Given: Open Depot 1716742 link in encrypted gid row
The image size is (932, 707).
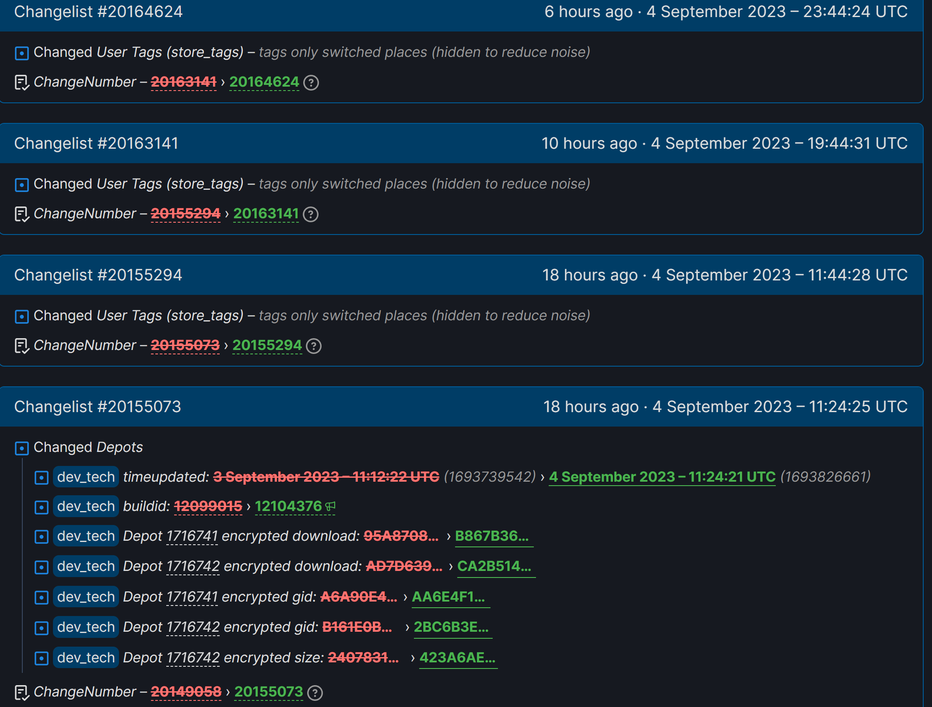Looking at the screenshot, I should (x=193, y=627).
